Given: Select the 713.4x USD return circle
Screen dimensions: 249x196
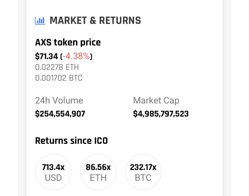Looking at the screenshot, I should [x=53, y=172].
